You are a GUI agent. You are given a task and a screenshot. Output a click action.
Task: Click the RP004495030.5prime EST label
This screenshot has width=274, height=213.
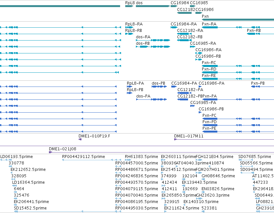tap(137, 208)
